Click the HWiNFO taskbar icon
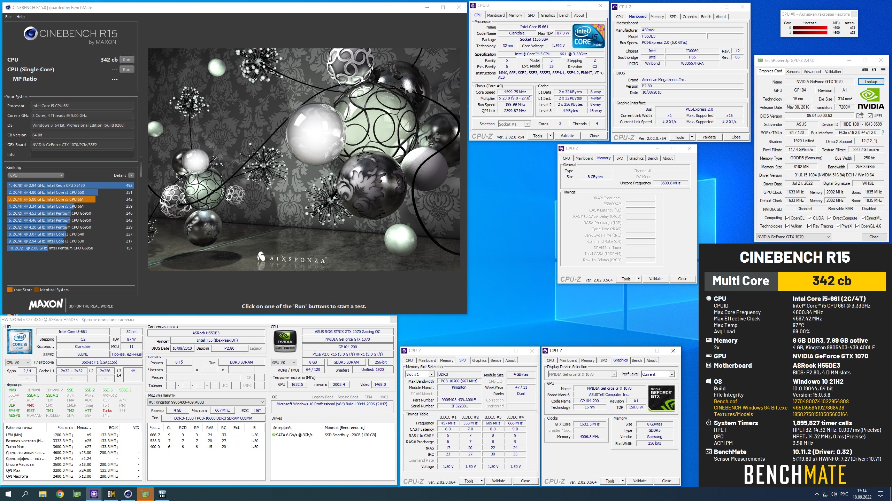This screenshot has width=892, height=501. pos(162,494)
